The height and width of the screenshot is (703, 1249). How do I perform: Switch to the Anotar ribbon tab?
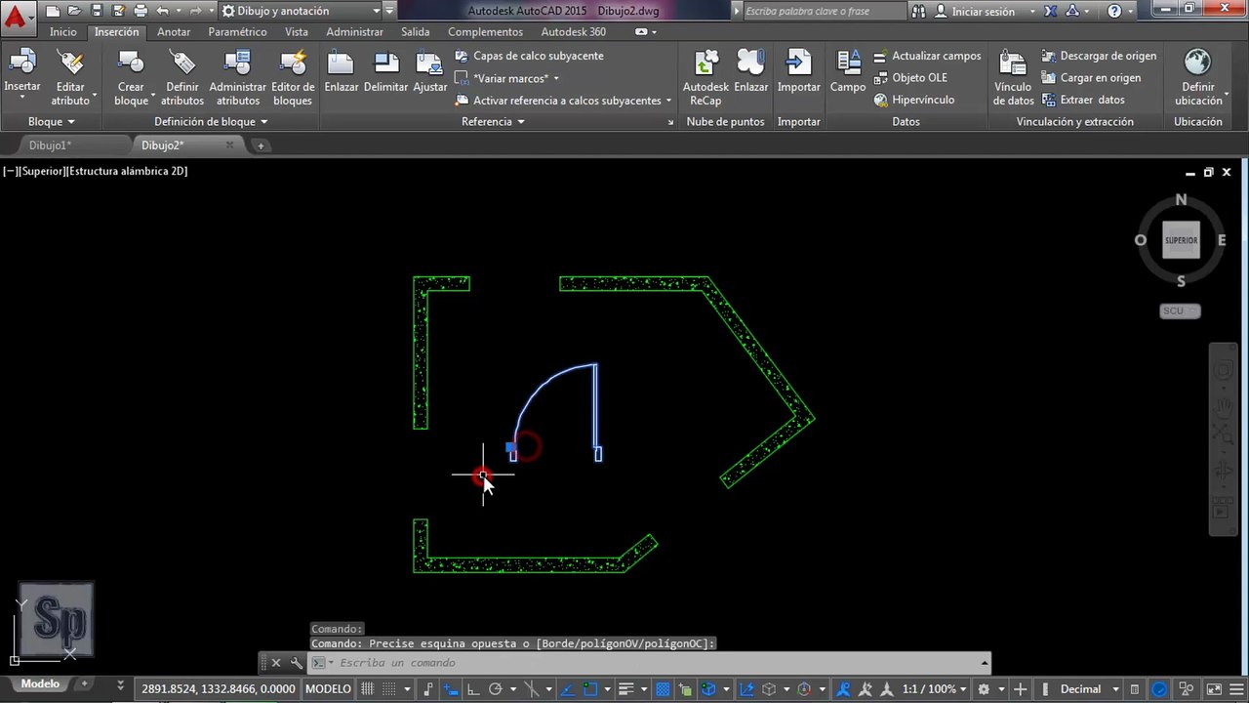[x=174, y=32]
